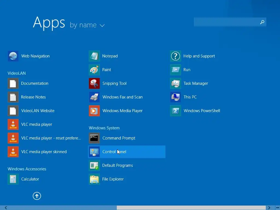
Task: Launch the Windows Media Player icon
Action: (x=94, y=111)
